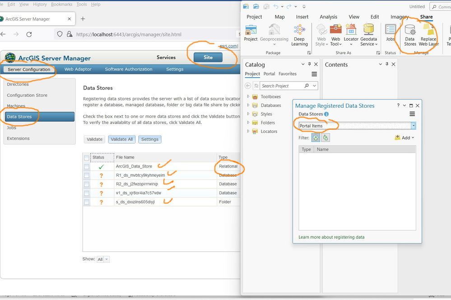The image size is (451, 300).
Task: Open the Catalog search options dropdown
Action: pyautogui.click(x=314, y=86)
